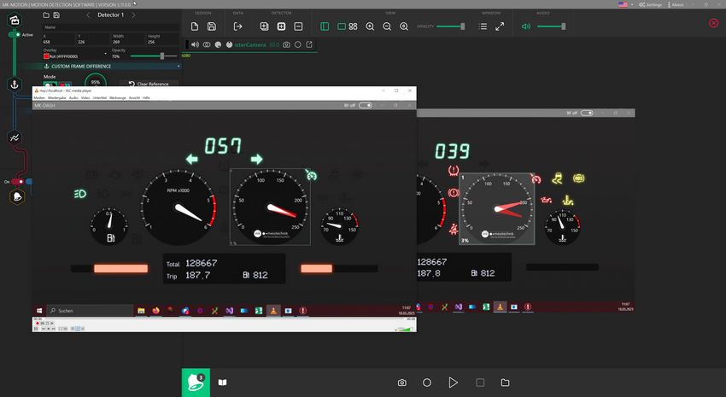Adjust the detector Opacity slider
This screenshot has height=397, width=726.
162,56
